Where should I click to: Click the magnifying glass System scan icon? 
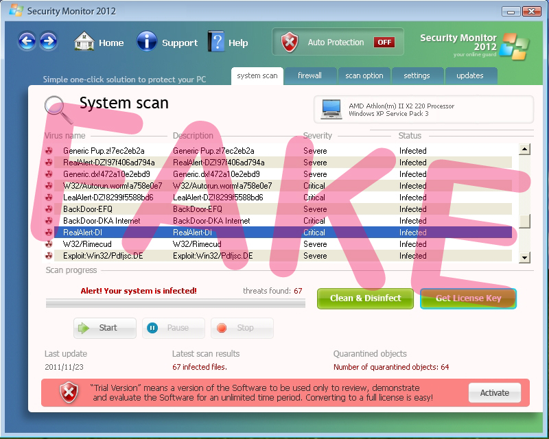coord(58,109)
